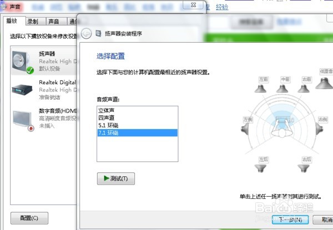Viewport: 333px width, 230px height.
Task: Click the 左侧 speaker label
Action: tap(248, 120)
